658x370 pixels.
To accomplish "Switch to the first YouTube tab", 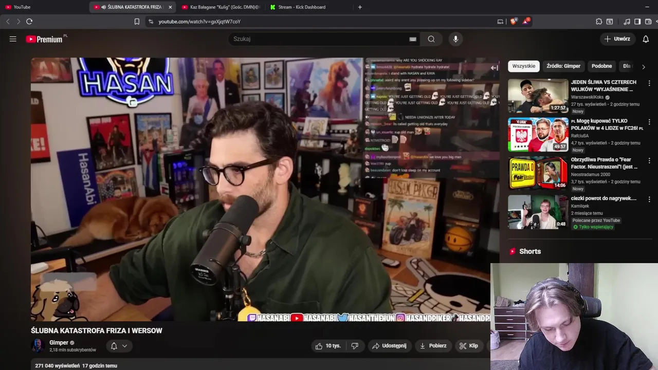I will coord(44,7).
